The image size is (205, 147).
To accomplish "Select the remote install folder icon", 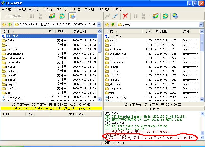I will click(x=107, y=76).
